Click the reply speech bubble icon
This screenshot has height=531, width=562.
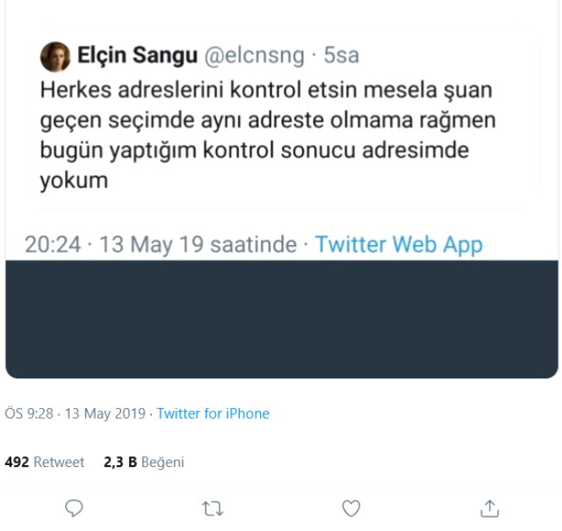click(75, 507)
